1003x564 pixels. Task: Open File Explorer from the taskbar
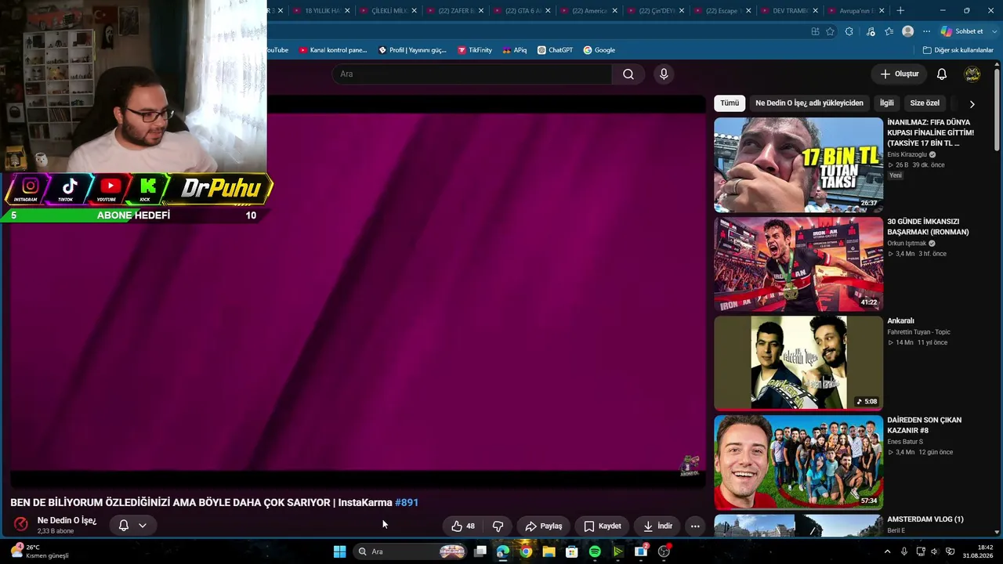click(x=549, y=551)
